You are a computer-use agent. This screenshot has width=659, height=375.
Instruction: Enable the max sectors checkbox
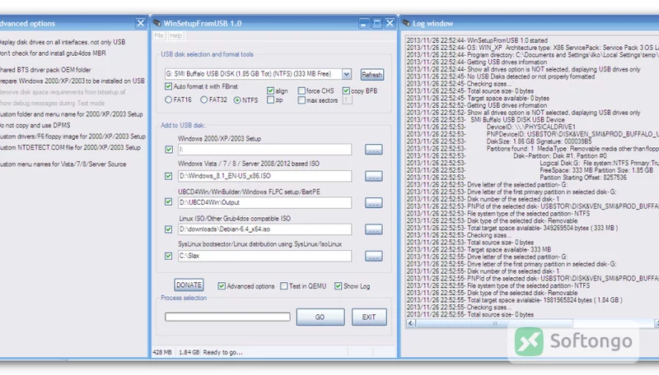coord(301,100)
